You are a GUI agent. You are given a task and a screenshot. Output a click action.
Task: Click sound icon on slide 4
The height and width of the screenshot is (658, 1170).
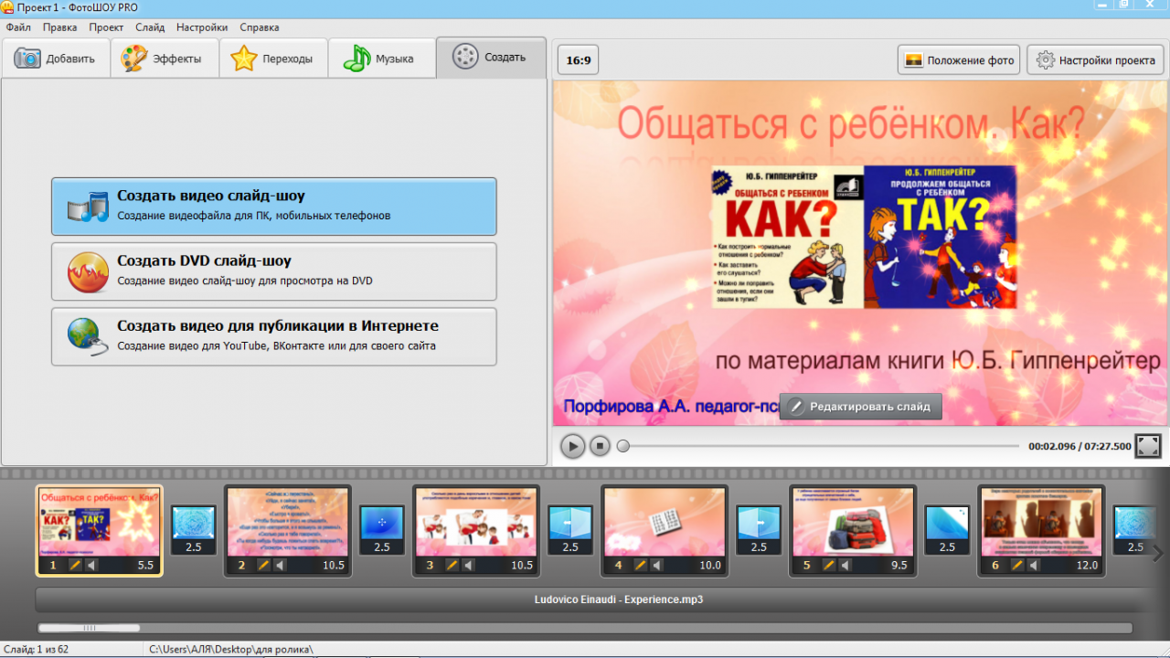tap(656, 566)
